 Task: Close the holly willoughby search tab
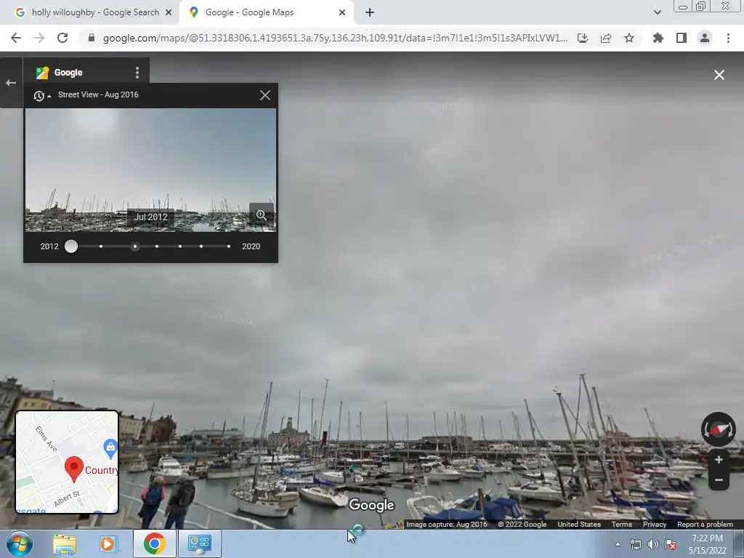(x=169, y=12)
